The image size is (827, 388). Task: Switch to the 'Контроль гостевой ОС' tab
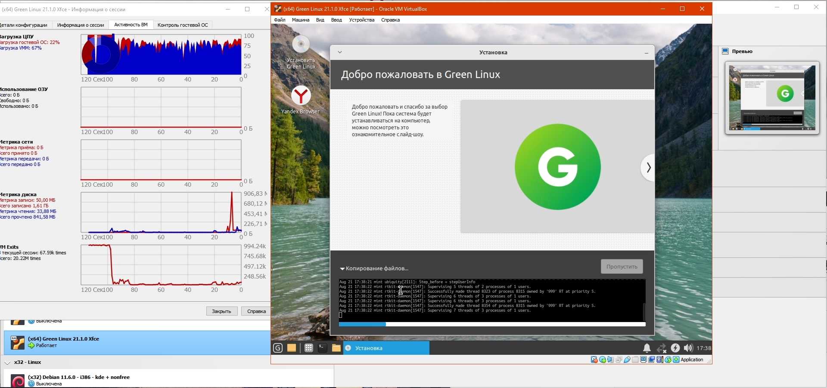pos(183,25)
